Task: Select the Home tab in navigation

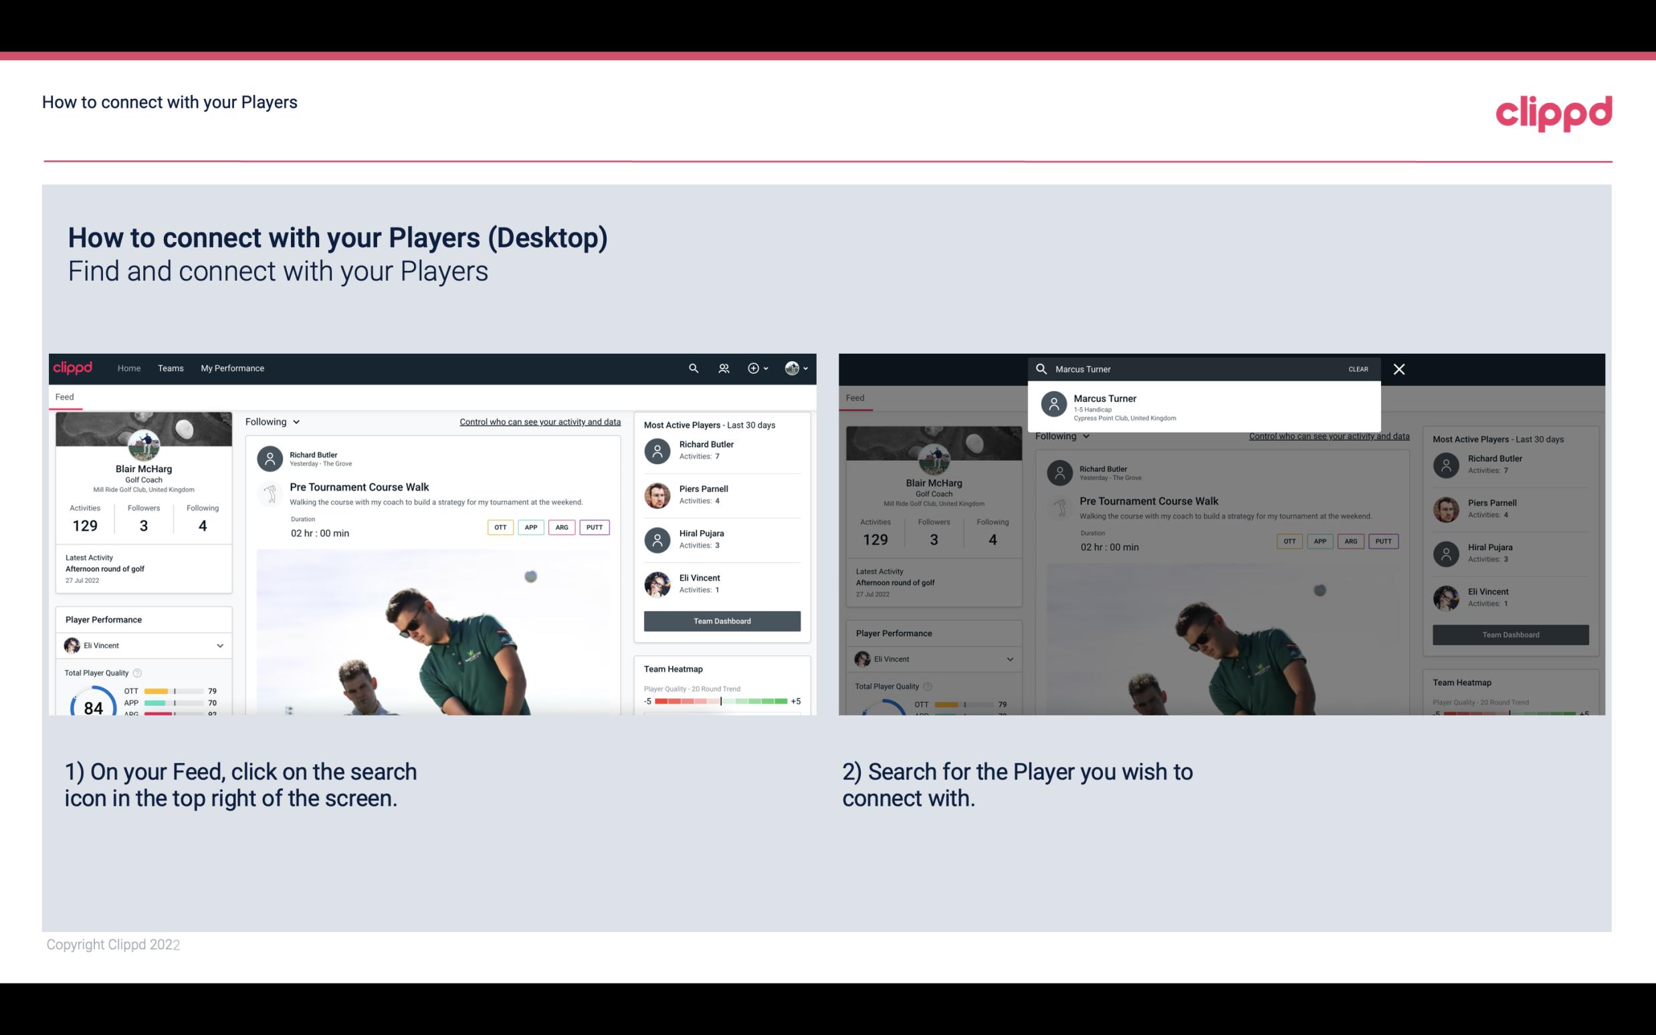Action: point(128,367)
